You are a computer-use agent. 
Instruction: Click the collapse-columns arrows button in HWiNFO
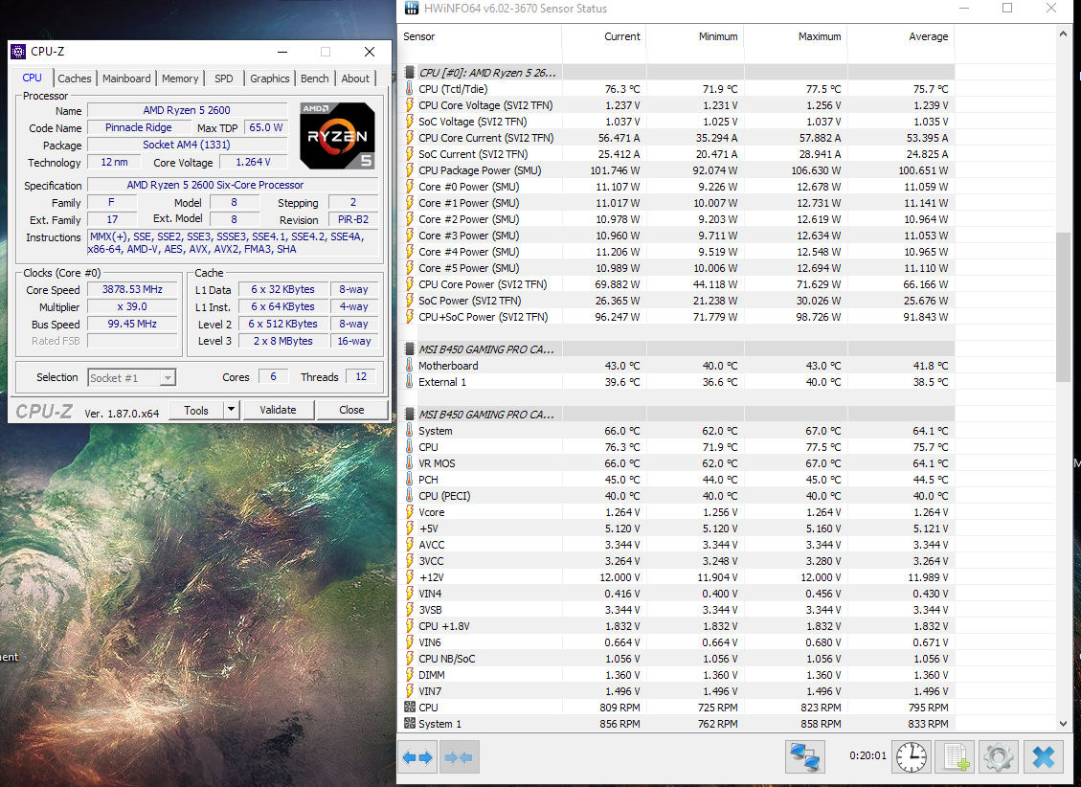tap(459, 757)
